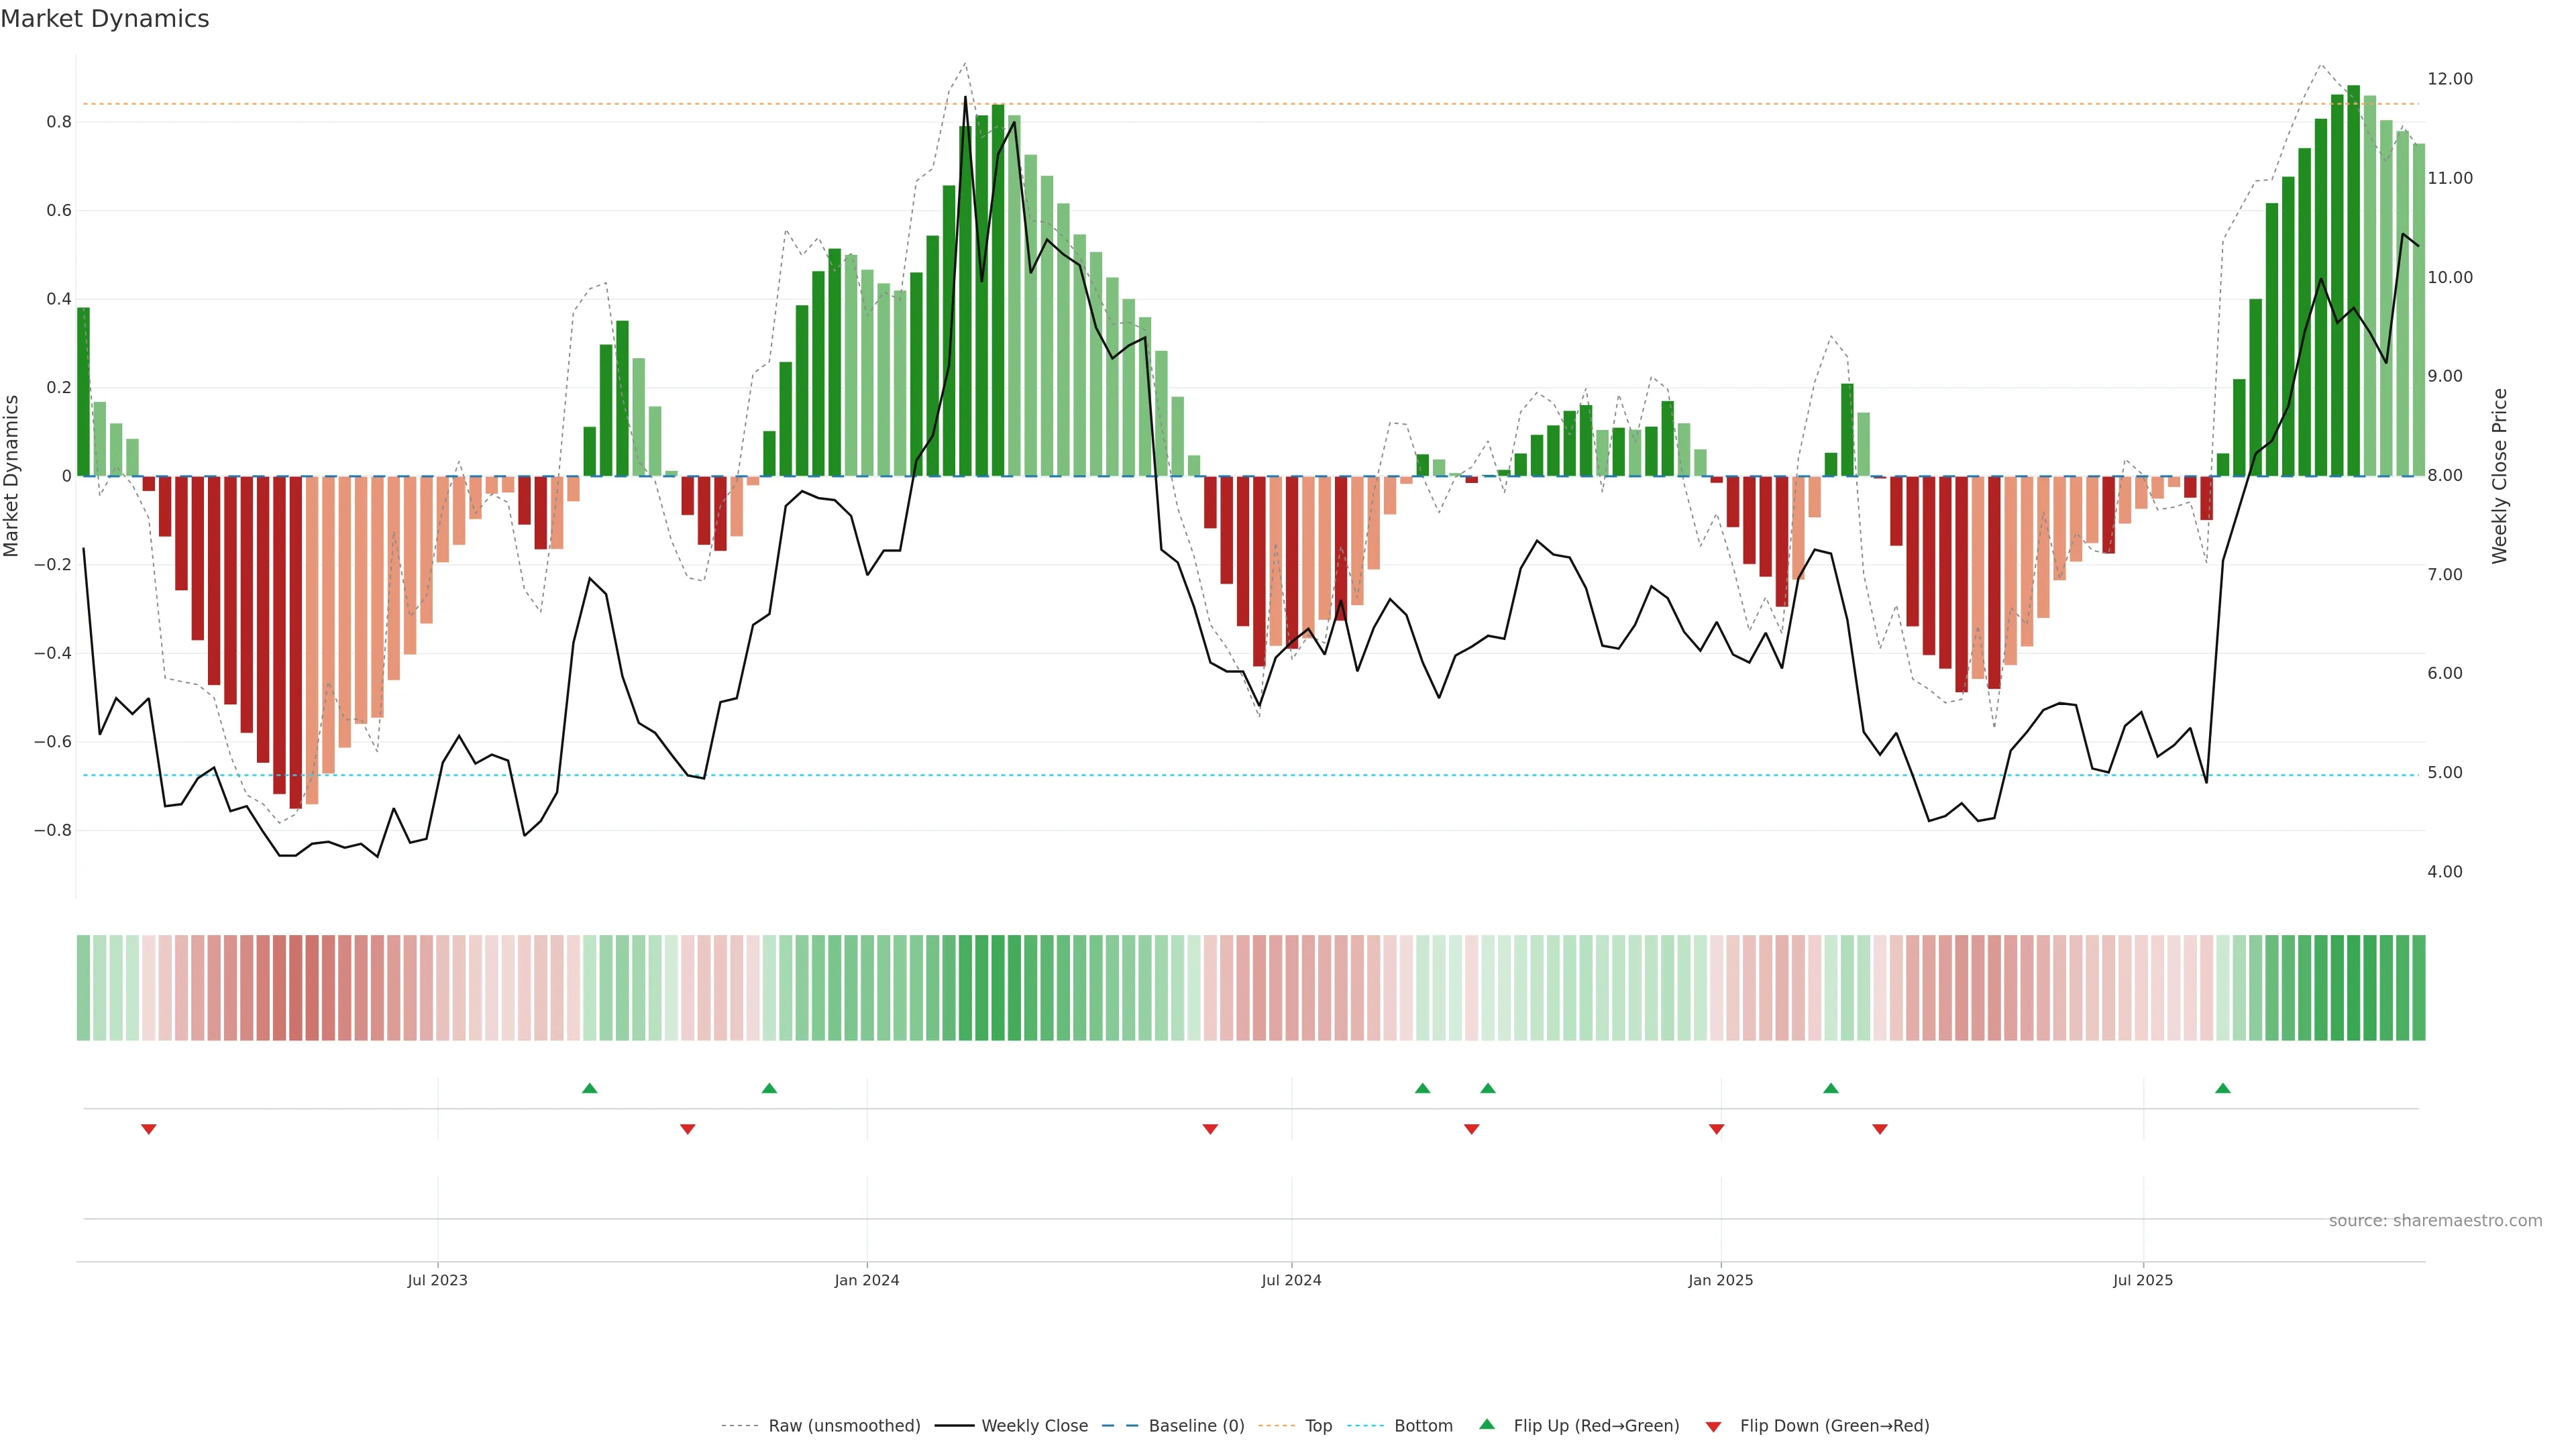Toggle the Weekly Close legend entry
This screenshot has width=2576, height=1449.
[1034, 1426]
